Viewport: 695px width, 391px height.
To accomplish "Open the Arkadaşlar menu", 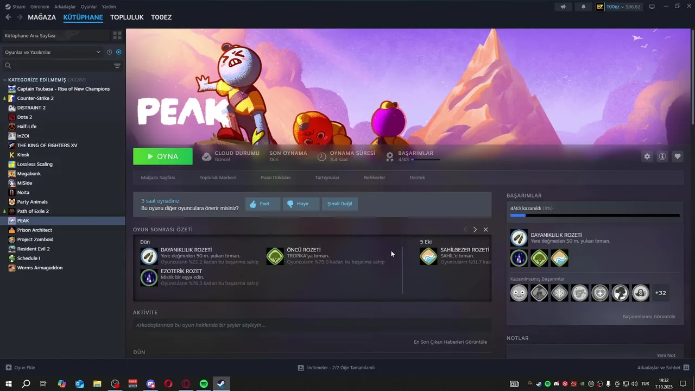I will click(x=65, y=7).
